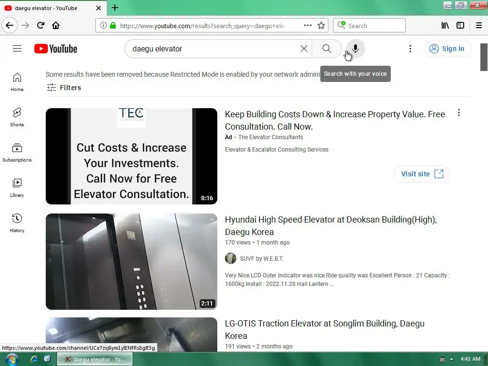
Task: Open Shorts in the sidebar
Action: pos(17,117)
